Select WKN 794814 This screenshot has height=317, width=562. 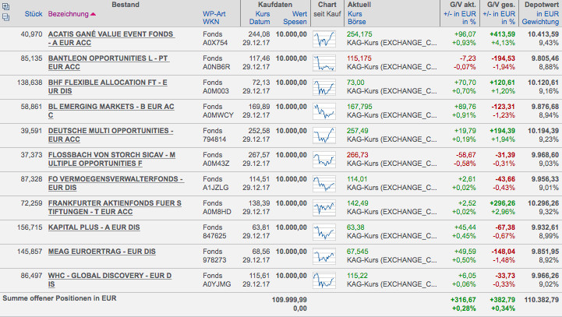[214, 139]
